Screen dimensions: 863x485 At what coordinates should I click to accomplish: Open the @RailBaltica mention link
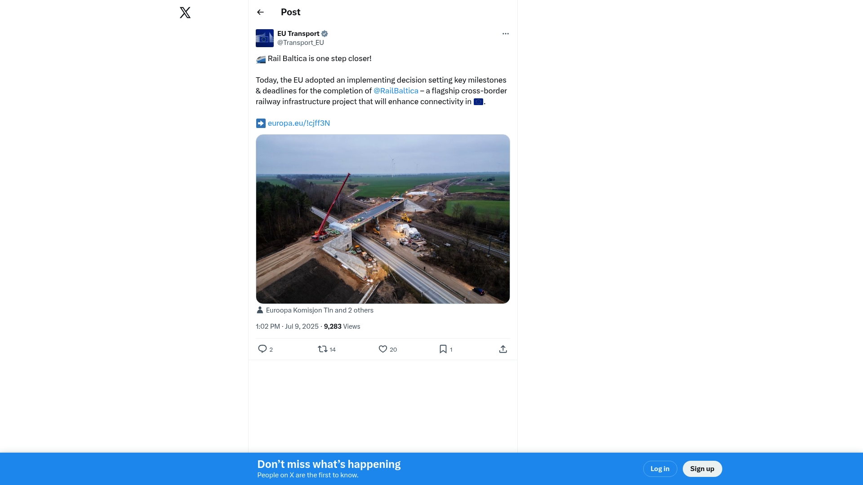[x=396, y=91]
